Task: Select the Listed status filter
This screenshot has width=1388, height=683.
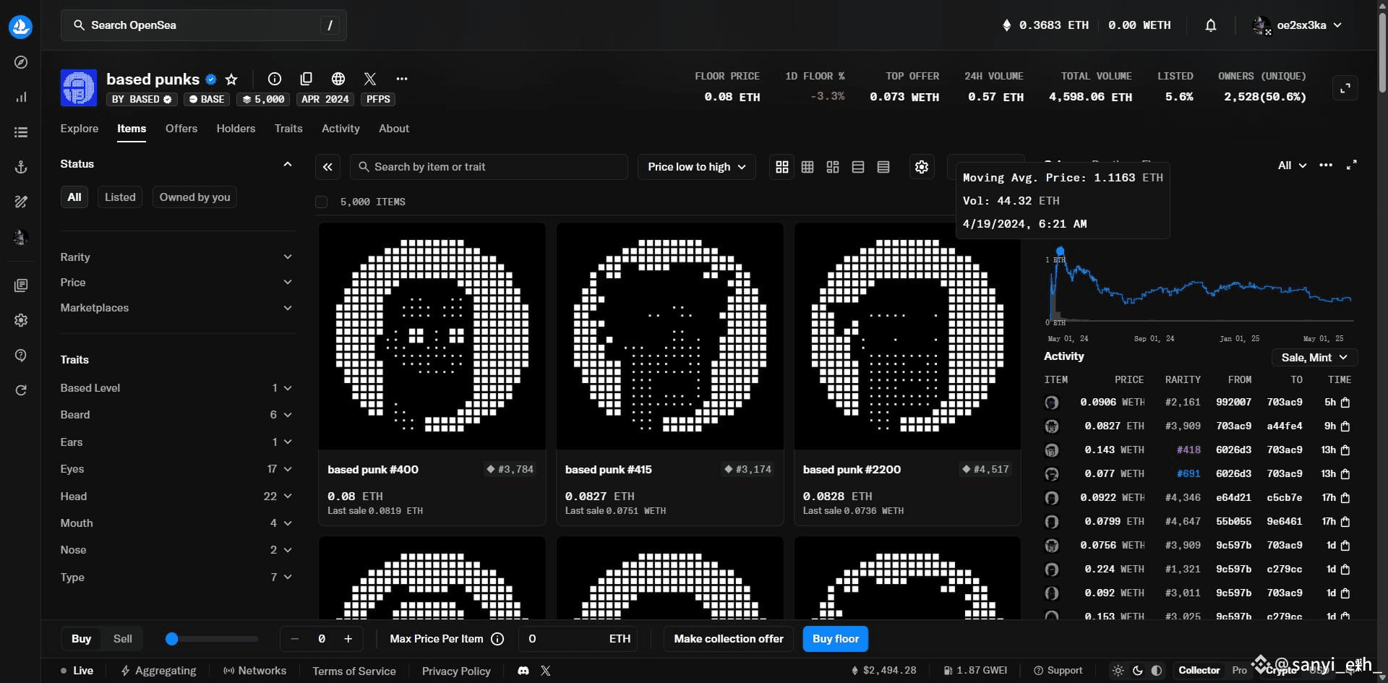Action: coord(120,197)
